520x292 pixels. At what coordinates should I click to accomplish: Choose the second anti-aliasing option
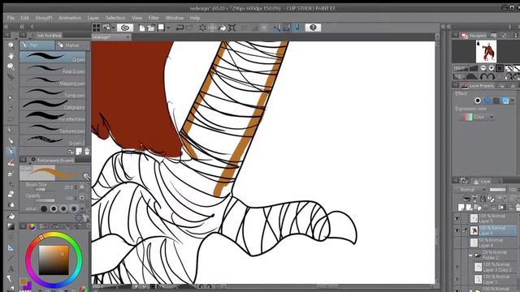(x=54, y=209)
